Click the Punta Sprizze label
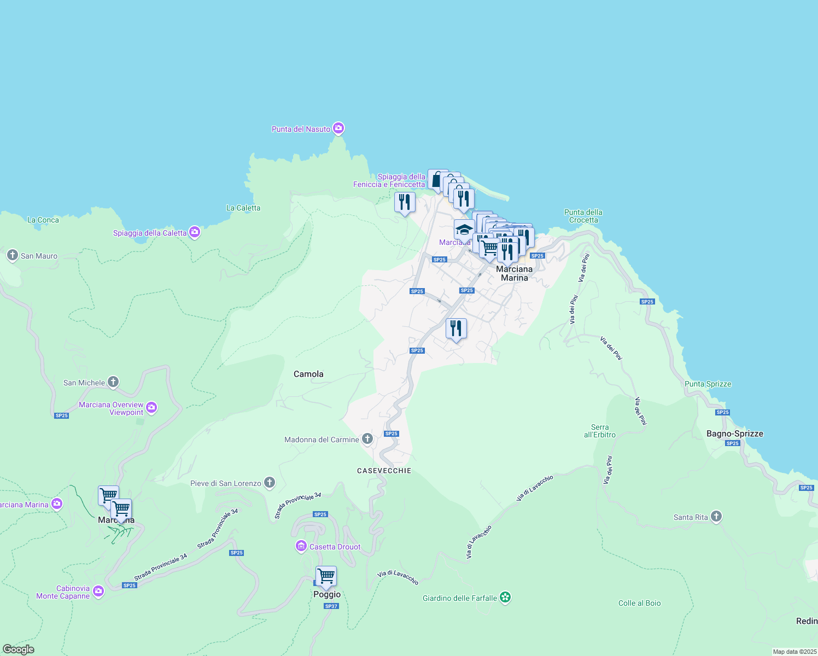This screenshot has height=656, width=818. tap(708, 384)
